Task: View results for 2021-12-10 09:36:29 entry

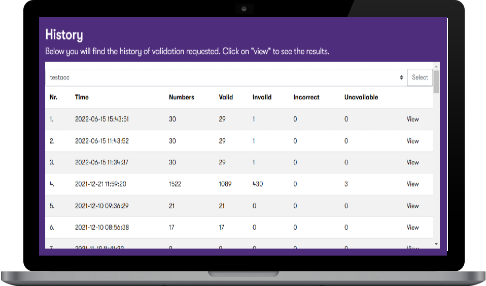Action: click(x=412, y=206)
